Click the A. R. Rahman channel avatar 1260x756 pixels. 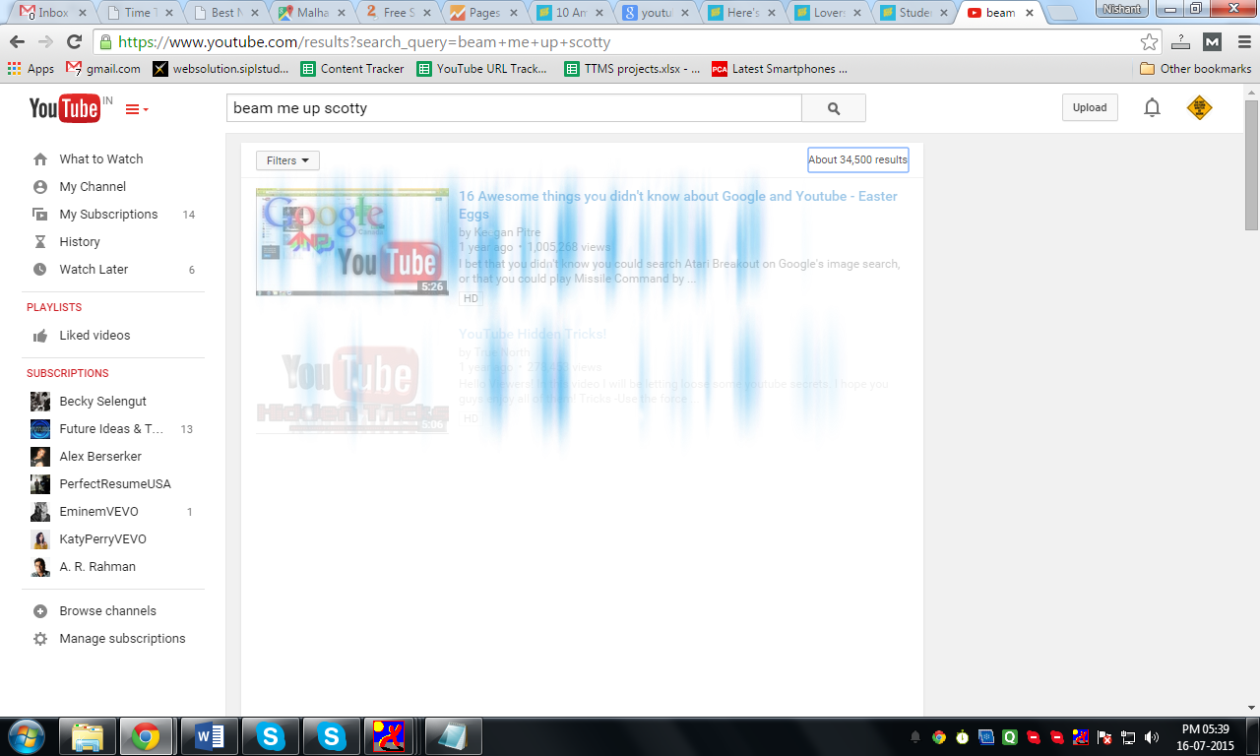tap(40, 567)
